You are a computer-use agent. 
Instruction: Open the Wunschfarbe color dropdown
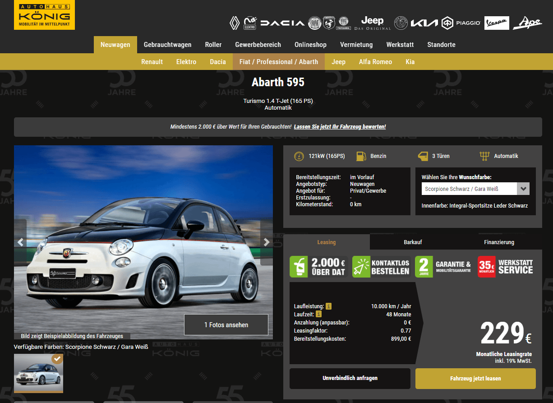tap(475, 189)
